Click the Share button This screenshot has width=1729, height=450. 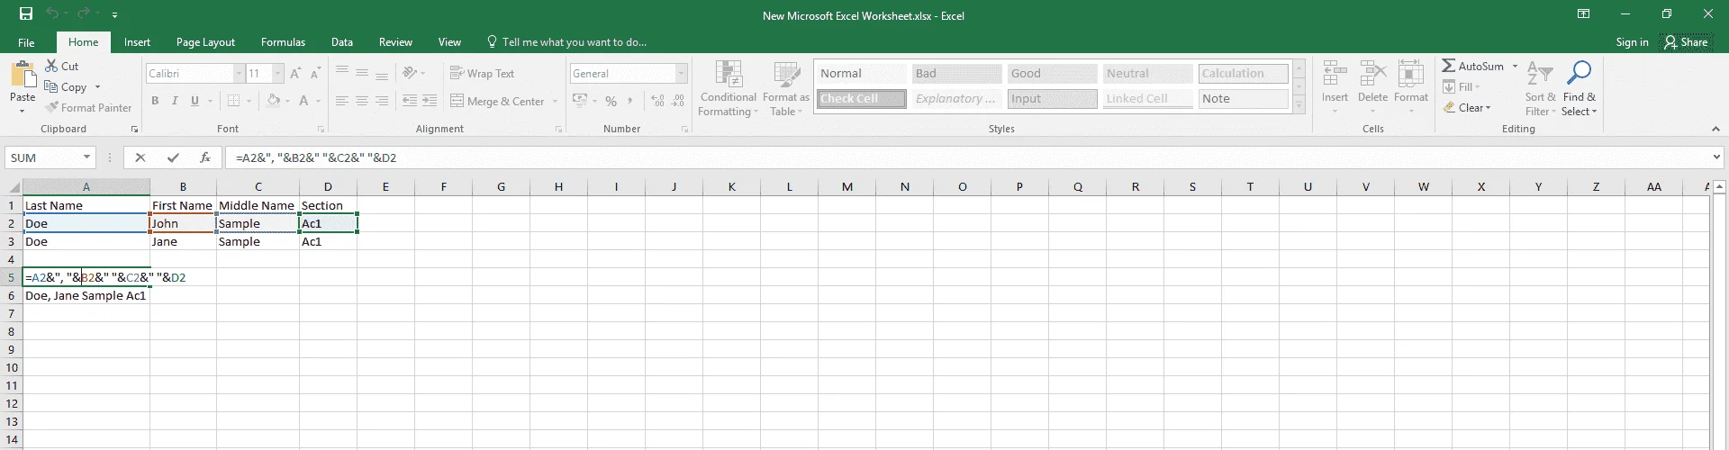[1687, 42]
